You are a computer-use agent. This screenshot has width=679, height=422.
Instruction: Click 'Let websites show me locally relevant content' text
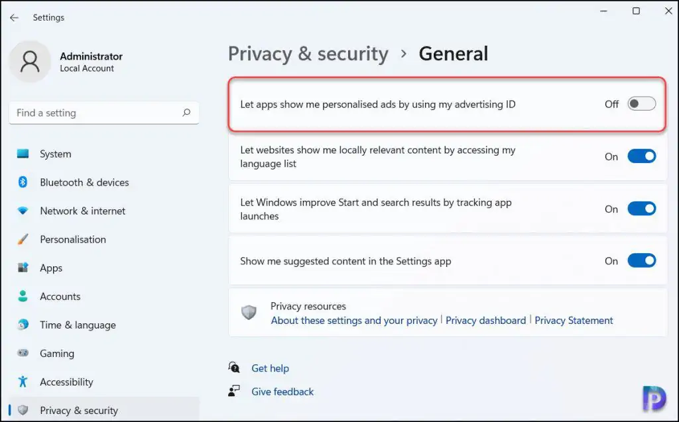(x=377, y=157)
